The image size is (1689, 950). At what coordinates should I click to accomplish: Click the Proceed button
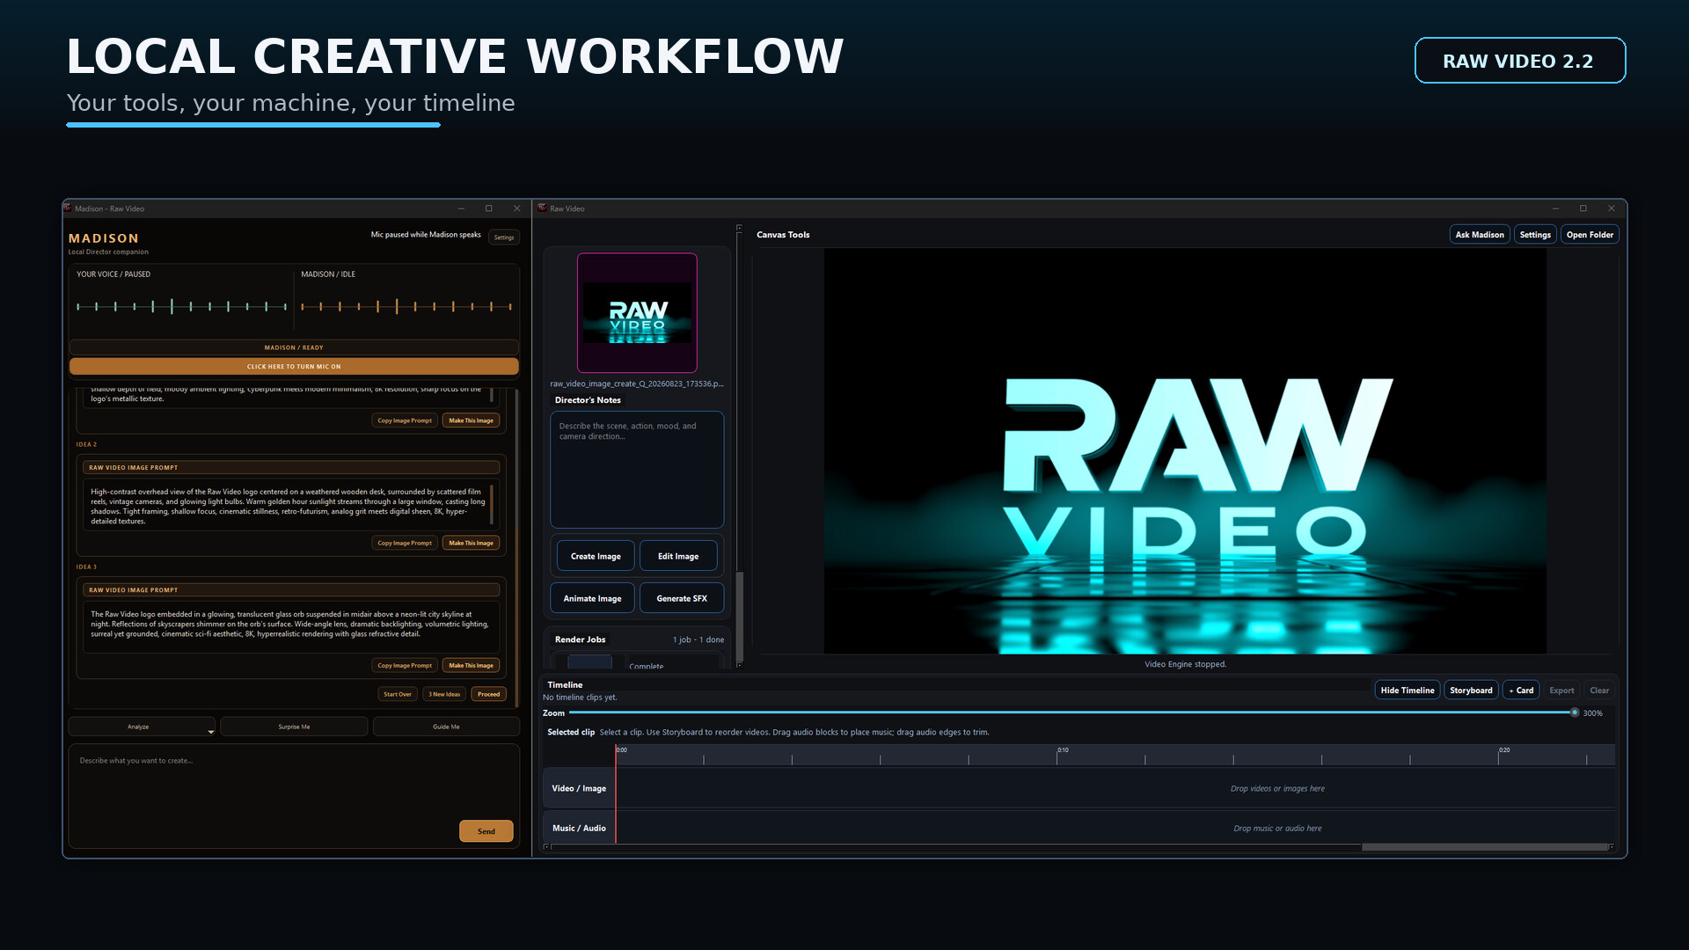click(x=489, y=694)
